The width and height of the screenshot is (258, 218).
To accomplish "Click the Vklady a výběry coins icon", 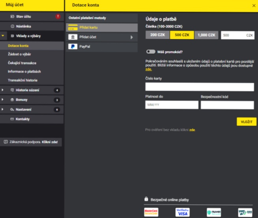I will (x=12, y=36).
